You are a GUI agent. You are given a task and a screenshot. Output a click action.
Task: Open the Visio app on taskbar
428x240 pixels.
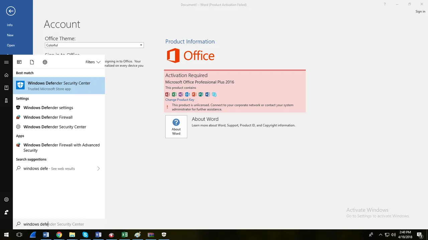98,235
